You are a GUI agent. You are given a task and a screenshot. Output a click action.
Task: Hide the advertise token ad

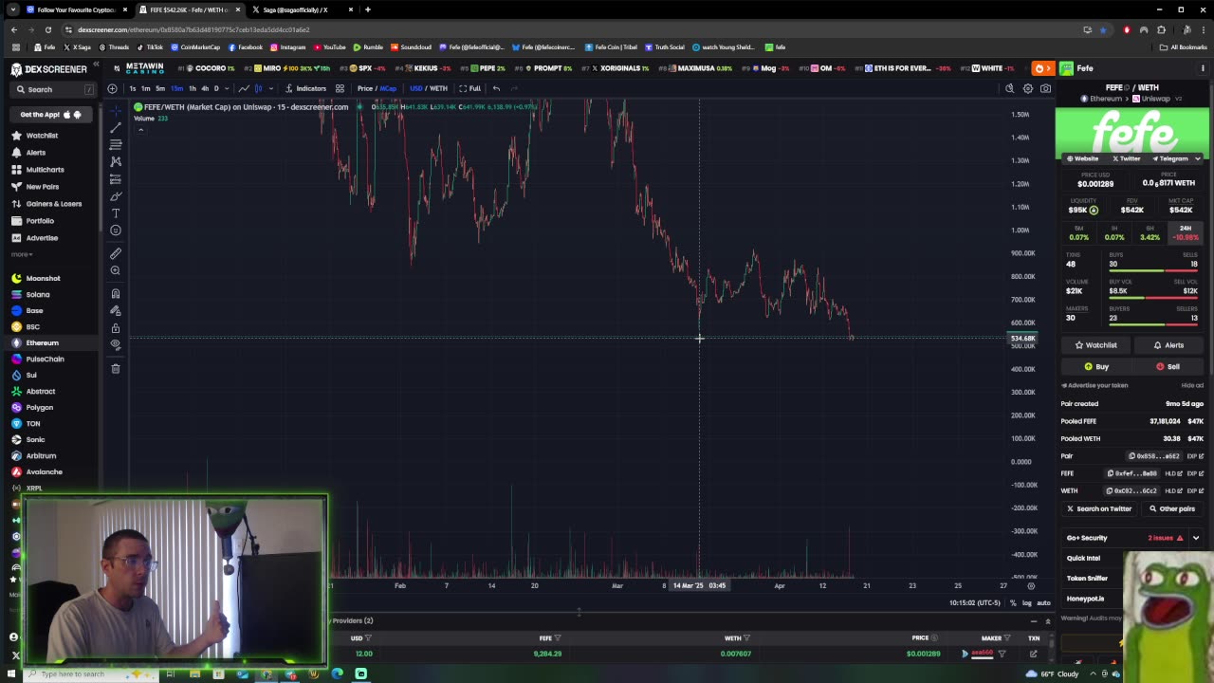pos(1192,385)
